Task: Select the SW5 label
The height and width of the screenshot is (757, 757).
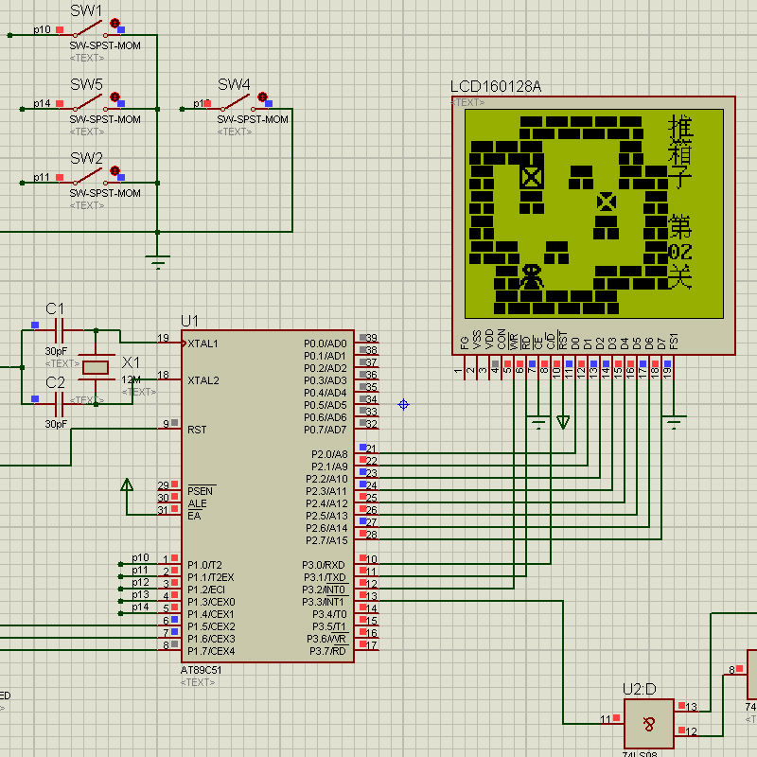Action: click(x=86, y=84)
